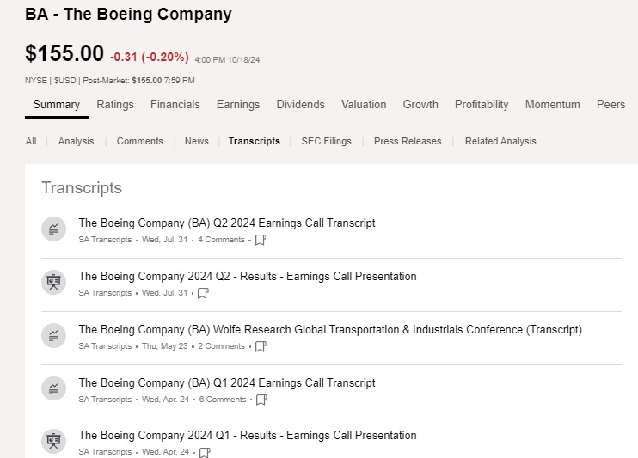Open the Profitability tab
This screenshot has width=638, height=458.
pos(482,105)
